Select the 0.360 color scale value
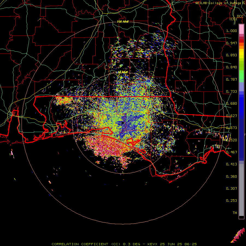246x246 pixels. 232,177
